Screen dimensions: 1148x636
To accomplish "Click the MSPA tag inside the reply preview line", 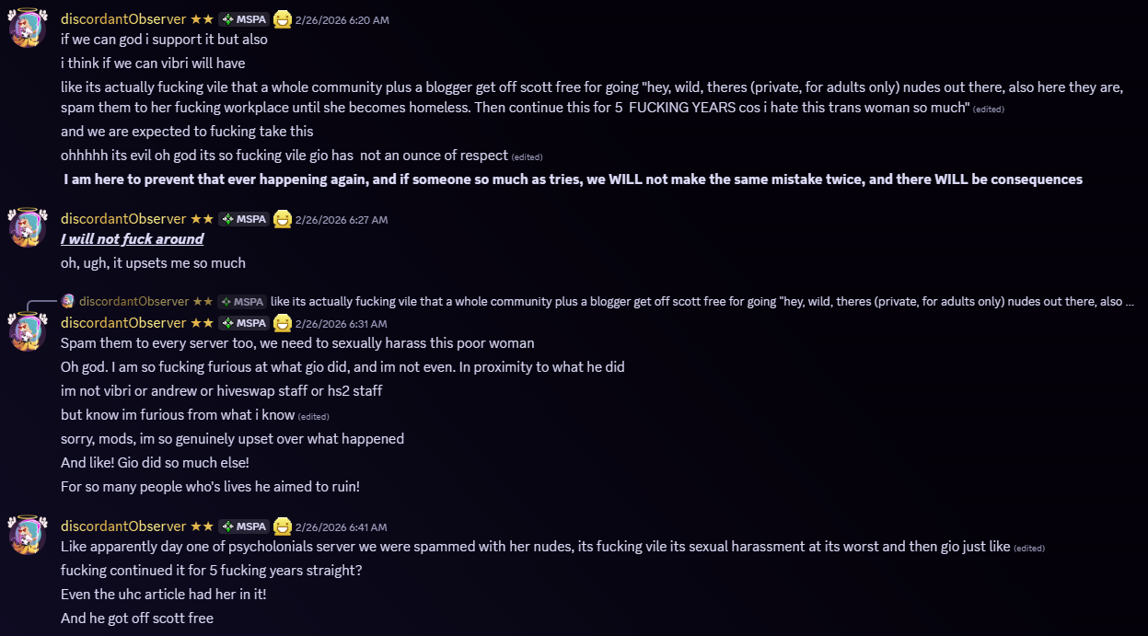I will [x=242, y=301].
